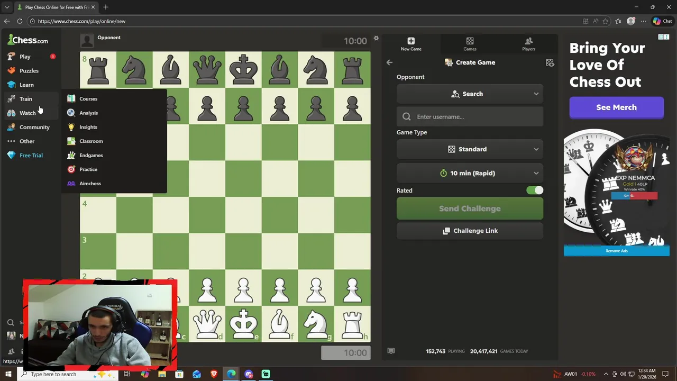Viewport: 677px width, 381px height.
Task: Switch to the Games tab
Action: click(x=470, y=44)
